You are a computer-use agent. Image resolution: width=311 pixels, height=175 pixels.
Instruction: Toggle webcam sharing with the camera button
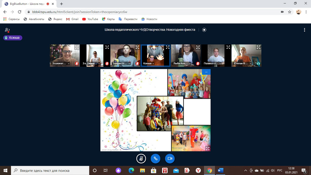point(170,158)
